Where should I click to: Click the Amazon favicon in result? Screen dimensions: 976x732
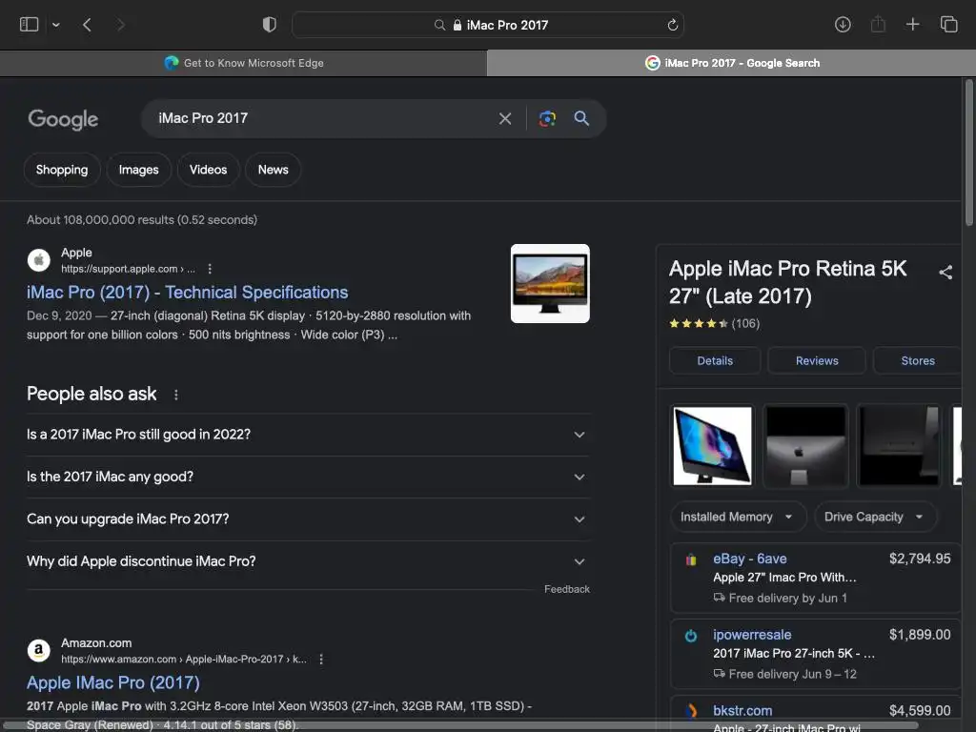pyautogui.click(x=38, y=650)
